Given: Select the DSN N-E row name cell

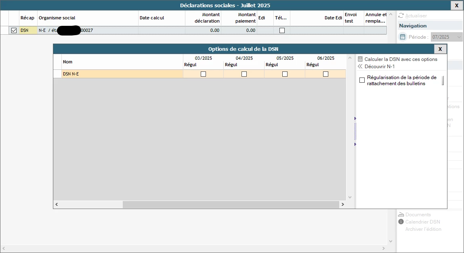Looking at the screenshot, I should (122, 74).
